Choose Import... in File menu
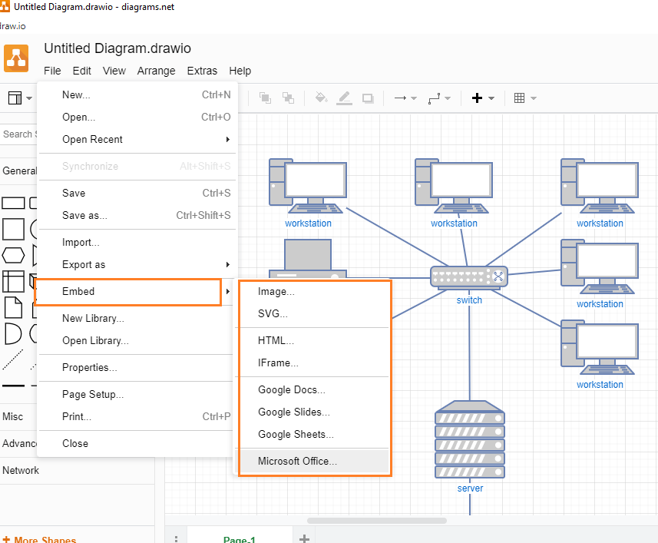 click(x=137, y=242)
